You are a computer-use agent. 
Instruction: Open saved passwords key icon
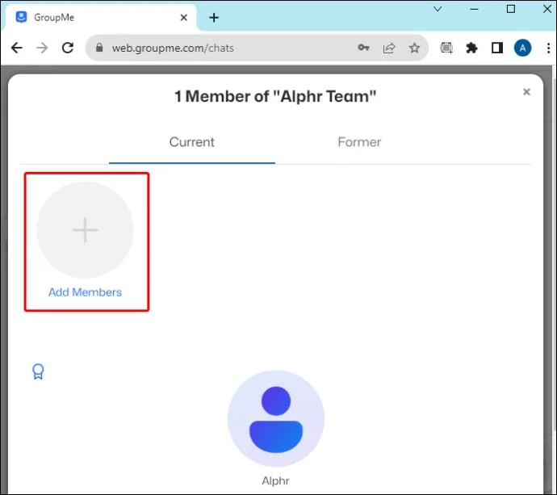point(363,48)
